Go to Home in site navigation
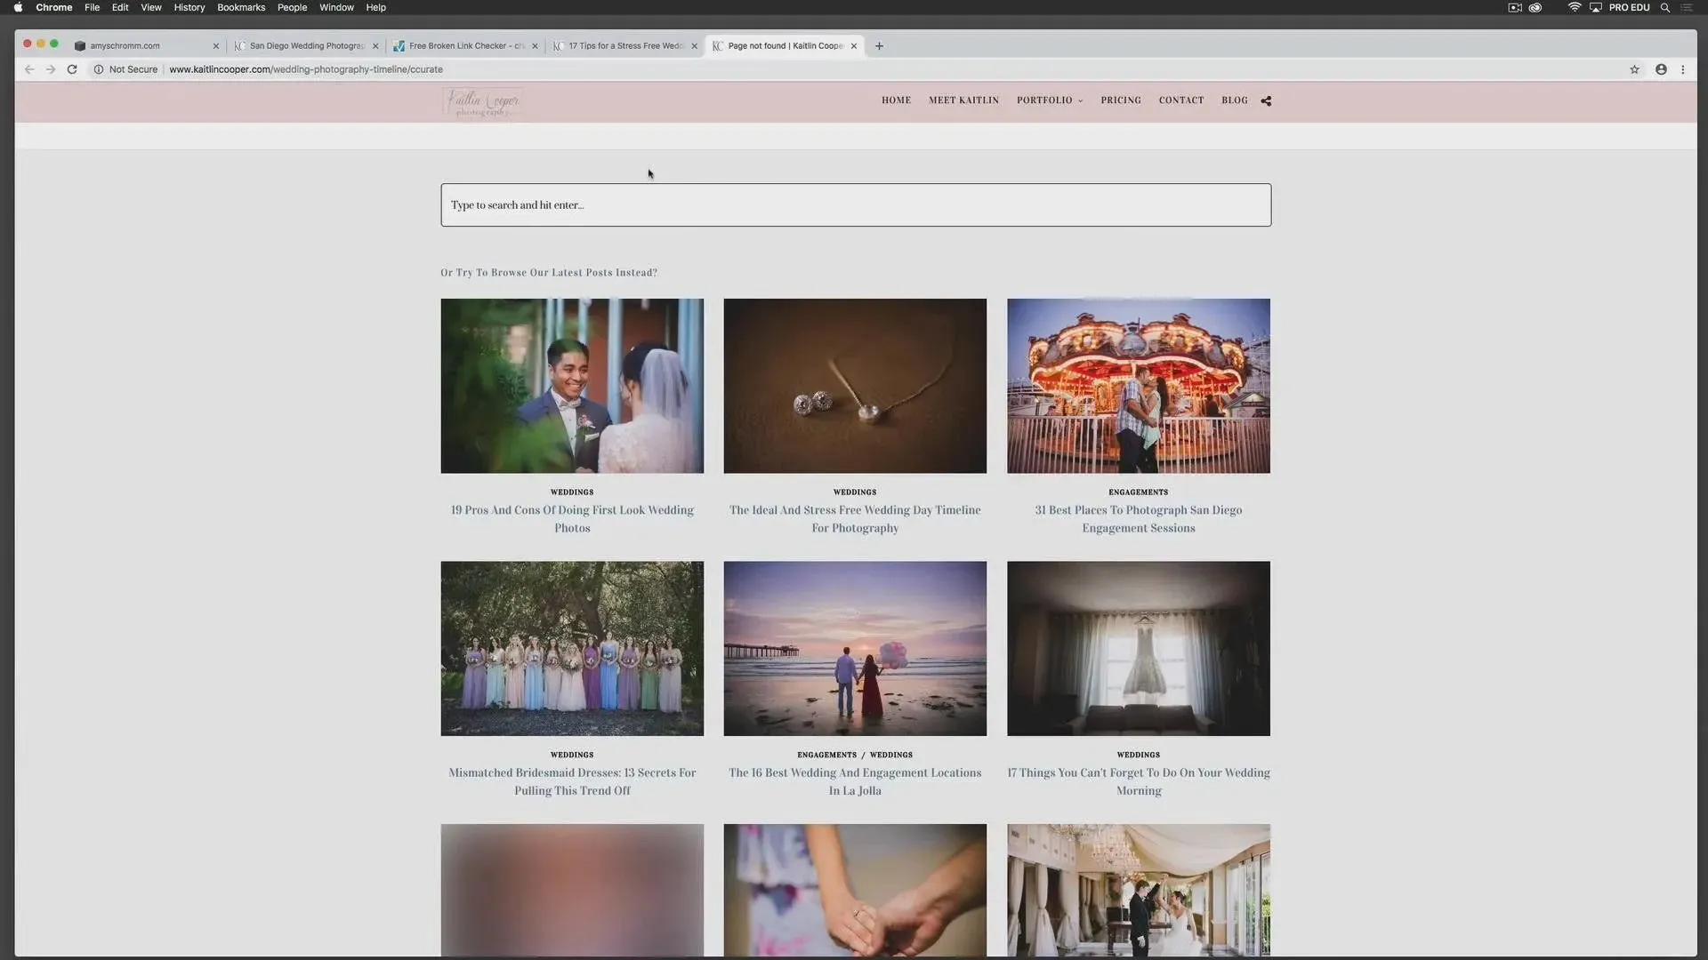This screenshot has height=960, width=1708. pyautogui.click(x=896, y=100)
